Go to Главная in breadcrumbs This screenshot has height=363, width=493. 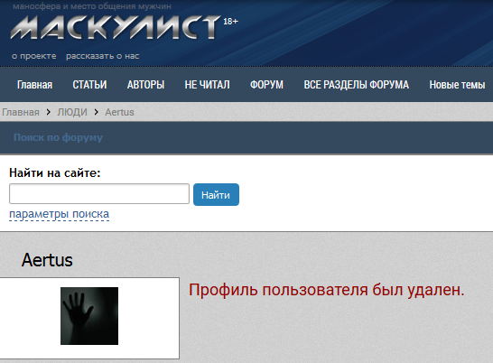[x=21, y=112]
